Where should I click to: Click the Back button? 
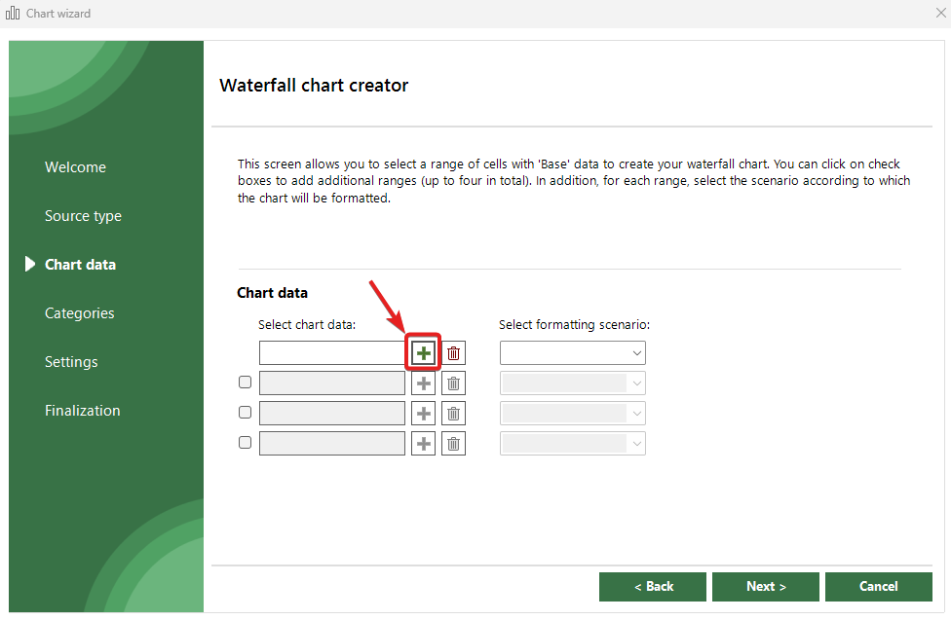point(652,586)
